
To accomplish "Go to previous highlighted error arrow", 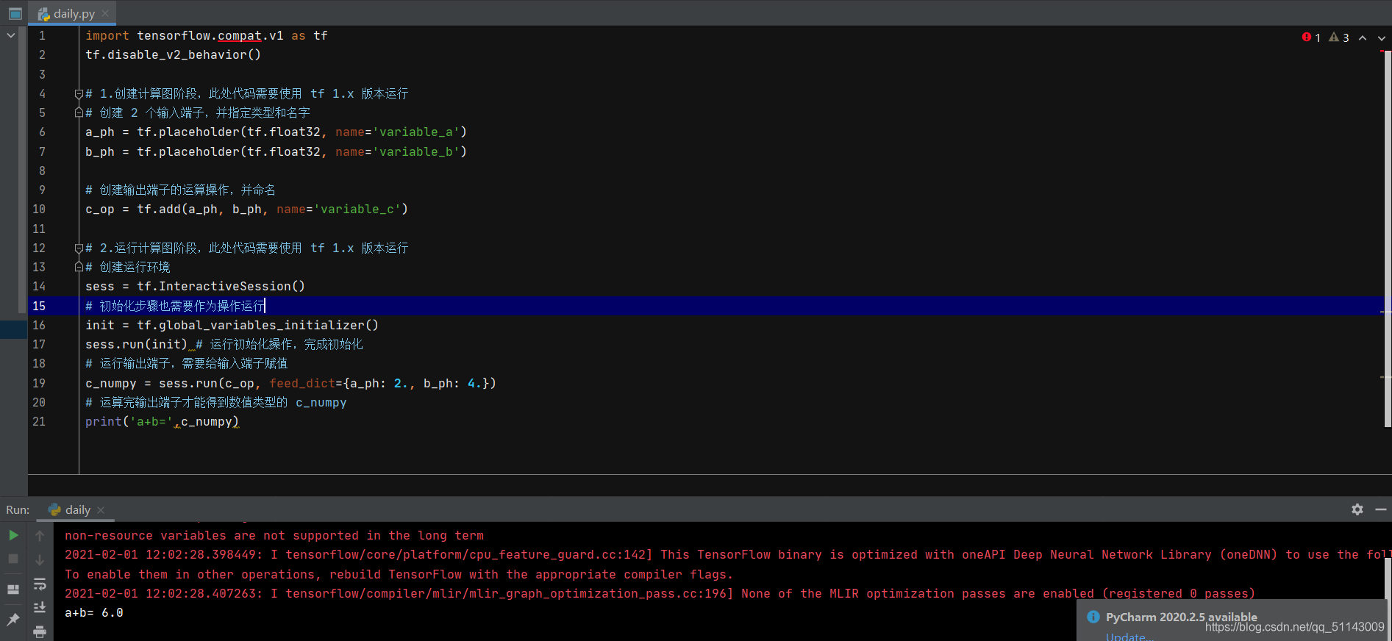I will 1363,37.
